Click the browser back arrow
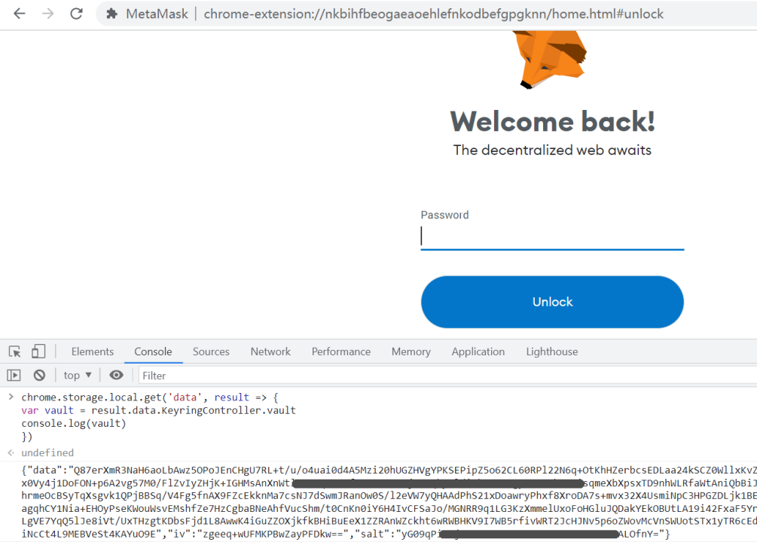This screenshot has width=757, height=542. tap(19, 14)
